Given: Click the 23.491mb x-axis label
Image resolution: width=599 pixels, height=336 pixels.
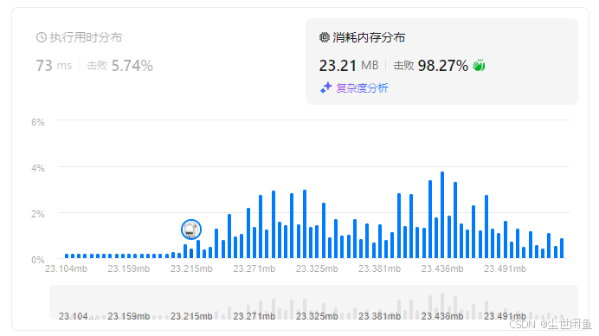Looking at the screenshot, I should click(505, 268).
